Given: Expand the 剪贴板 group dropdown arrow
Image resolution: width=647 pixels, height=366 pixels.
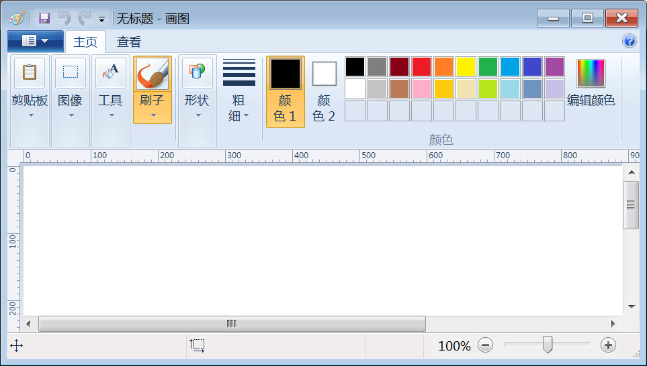Looking at the screenshot, I should pos(31,115).
